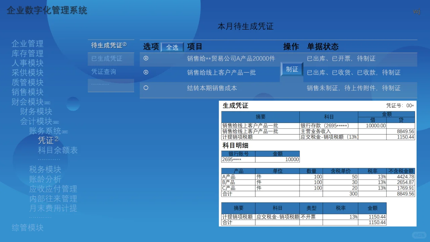Click debit amount 10000.00 cell
This screenshot has width=430, height=242.
(x=372, y=126)
